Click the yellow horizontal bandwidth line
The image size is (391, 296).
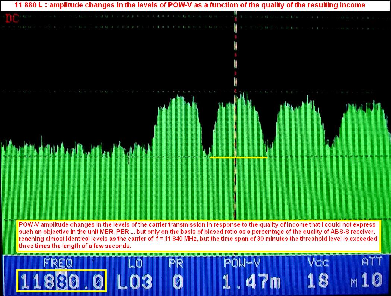click(239, 158)
